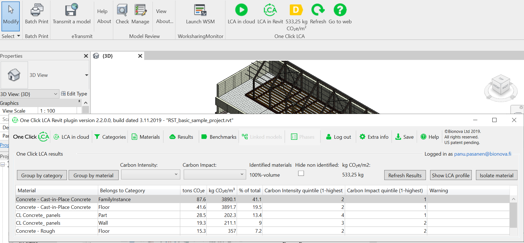Open the Batch Print tool
This screenshot has width=524, height=243.
point(37,14)
